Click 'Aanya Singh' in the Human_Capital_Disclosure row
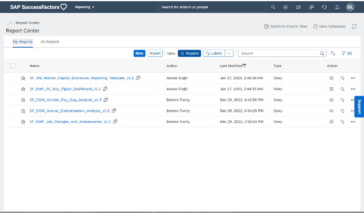 click(x=177, y=78)
